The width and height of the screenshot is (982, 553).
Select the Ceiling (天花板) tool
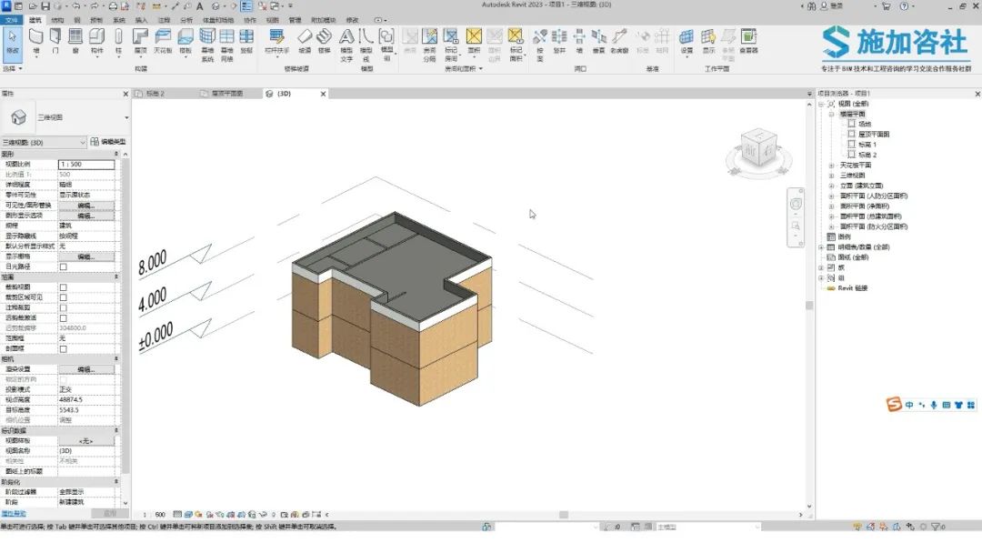(x=163, y=41)
